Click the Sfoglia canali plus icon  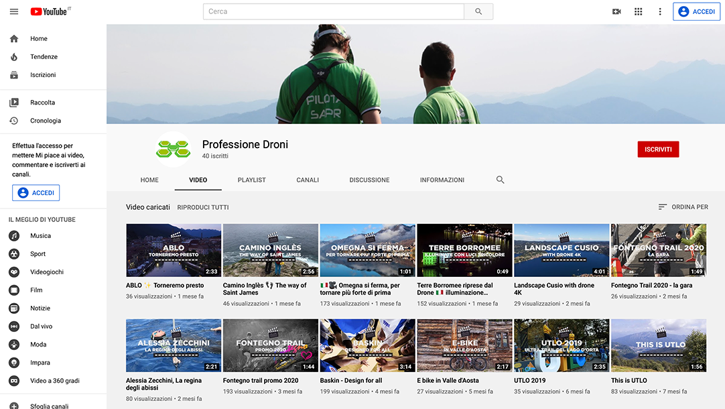click(14, 406)
